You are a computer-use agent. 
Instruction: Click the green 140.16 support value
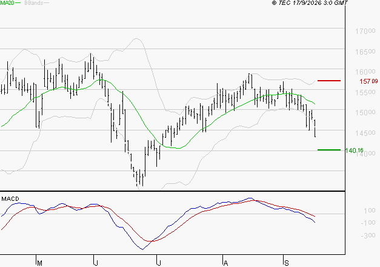354,150
